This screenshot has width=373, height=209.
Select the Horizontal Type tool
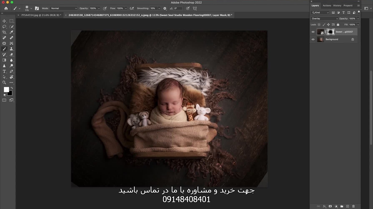click(x=4, y=71)
